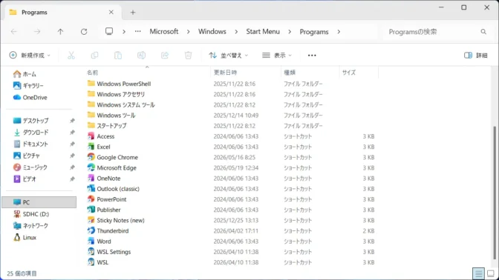This screenshot has height=280, width=499.
Task: Click the Paste clipboard icon
Action: point(118,56)
